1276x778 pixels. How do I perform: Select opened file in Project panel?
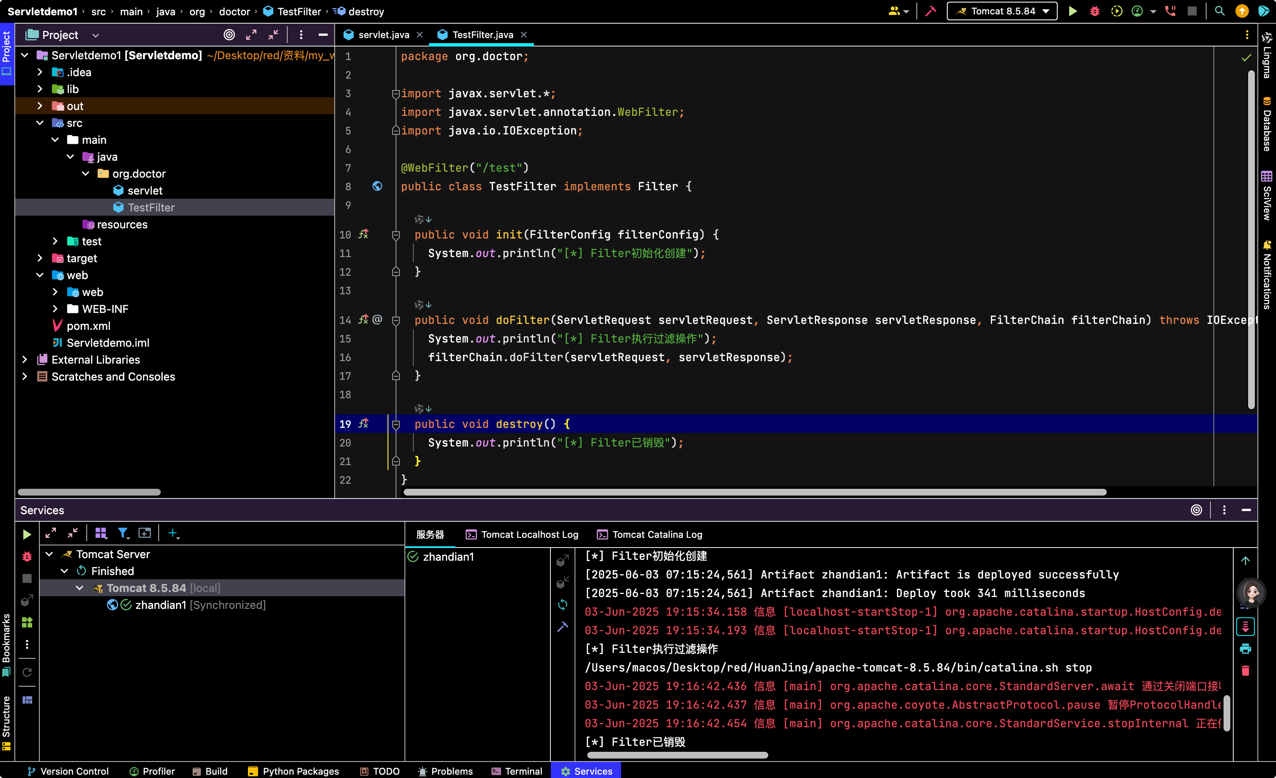pyautogui.click(x=229, y=35)
